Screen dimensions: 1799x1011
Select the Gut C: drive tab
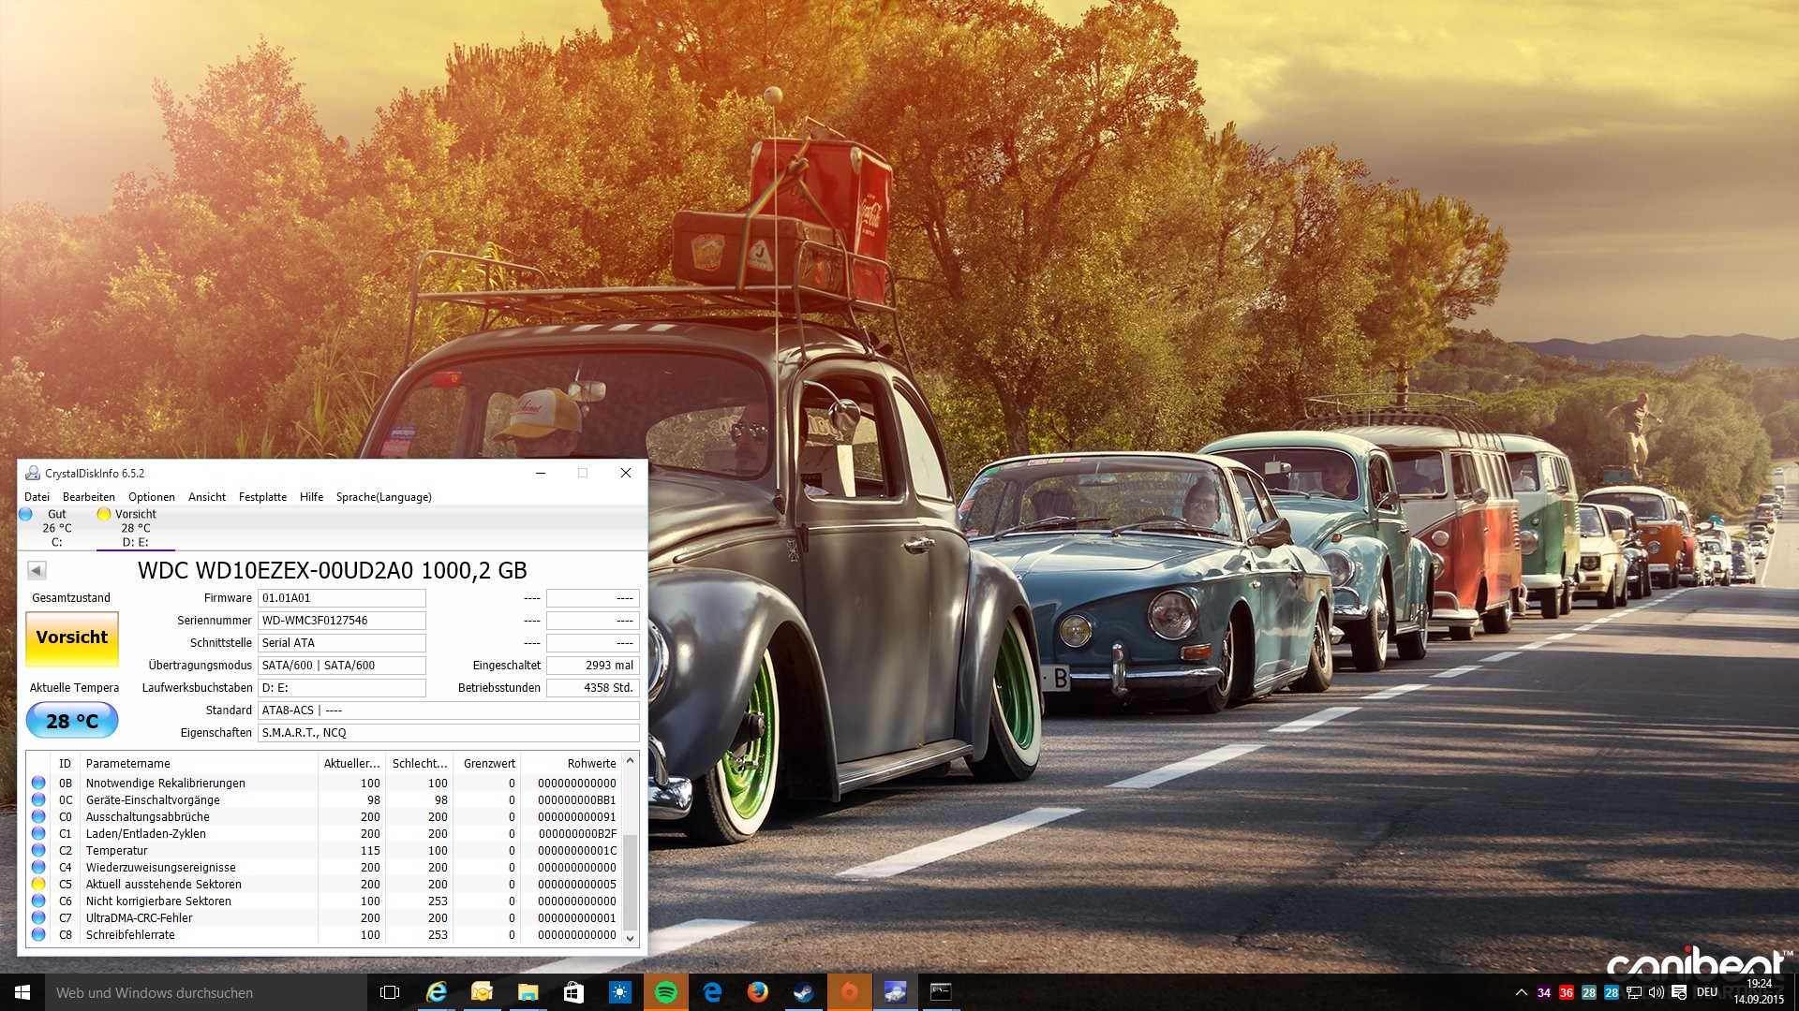(56, 528)
